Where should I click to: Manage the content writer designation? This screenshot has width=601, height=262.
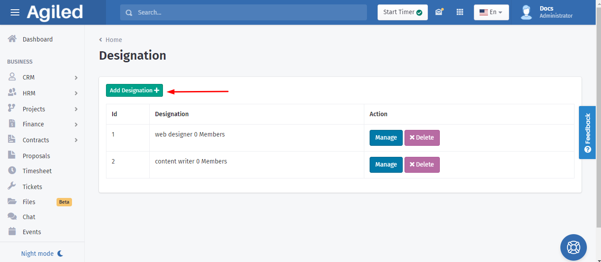(x=386, y=164)
